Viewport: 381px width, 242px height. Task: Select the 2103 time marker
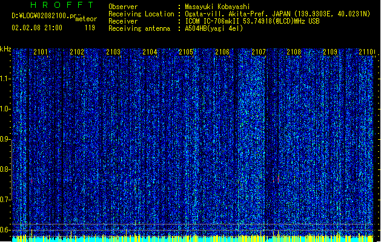pos(113,52)
